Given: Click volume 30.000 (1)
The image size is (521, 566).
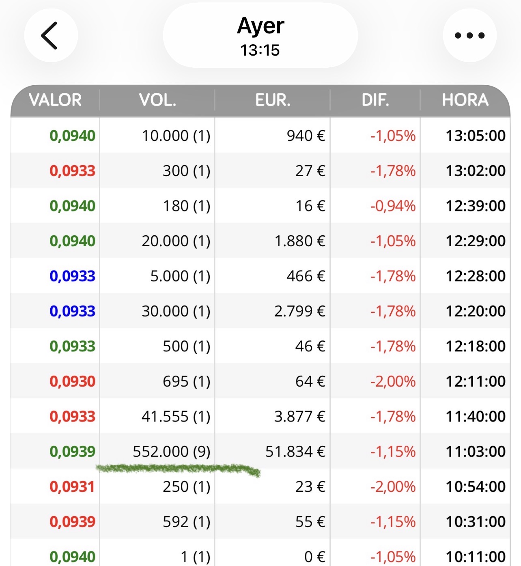Looking at the screenshot, I should (176, 311).
